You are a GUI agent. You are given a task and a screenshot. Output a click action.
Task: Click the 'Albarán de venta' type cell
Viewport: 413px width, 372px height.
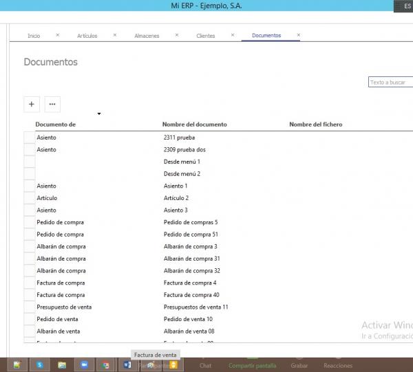tap(59, 331)
